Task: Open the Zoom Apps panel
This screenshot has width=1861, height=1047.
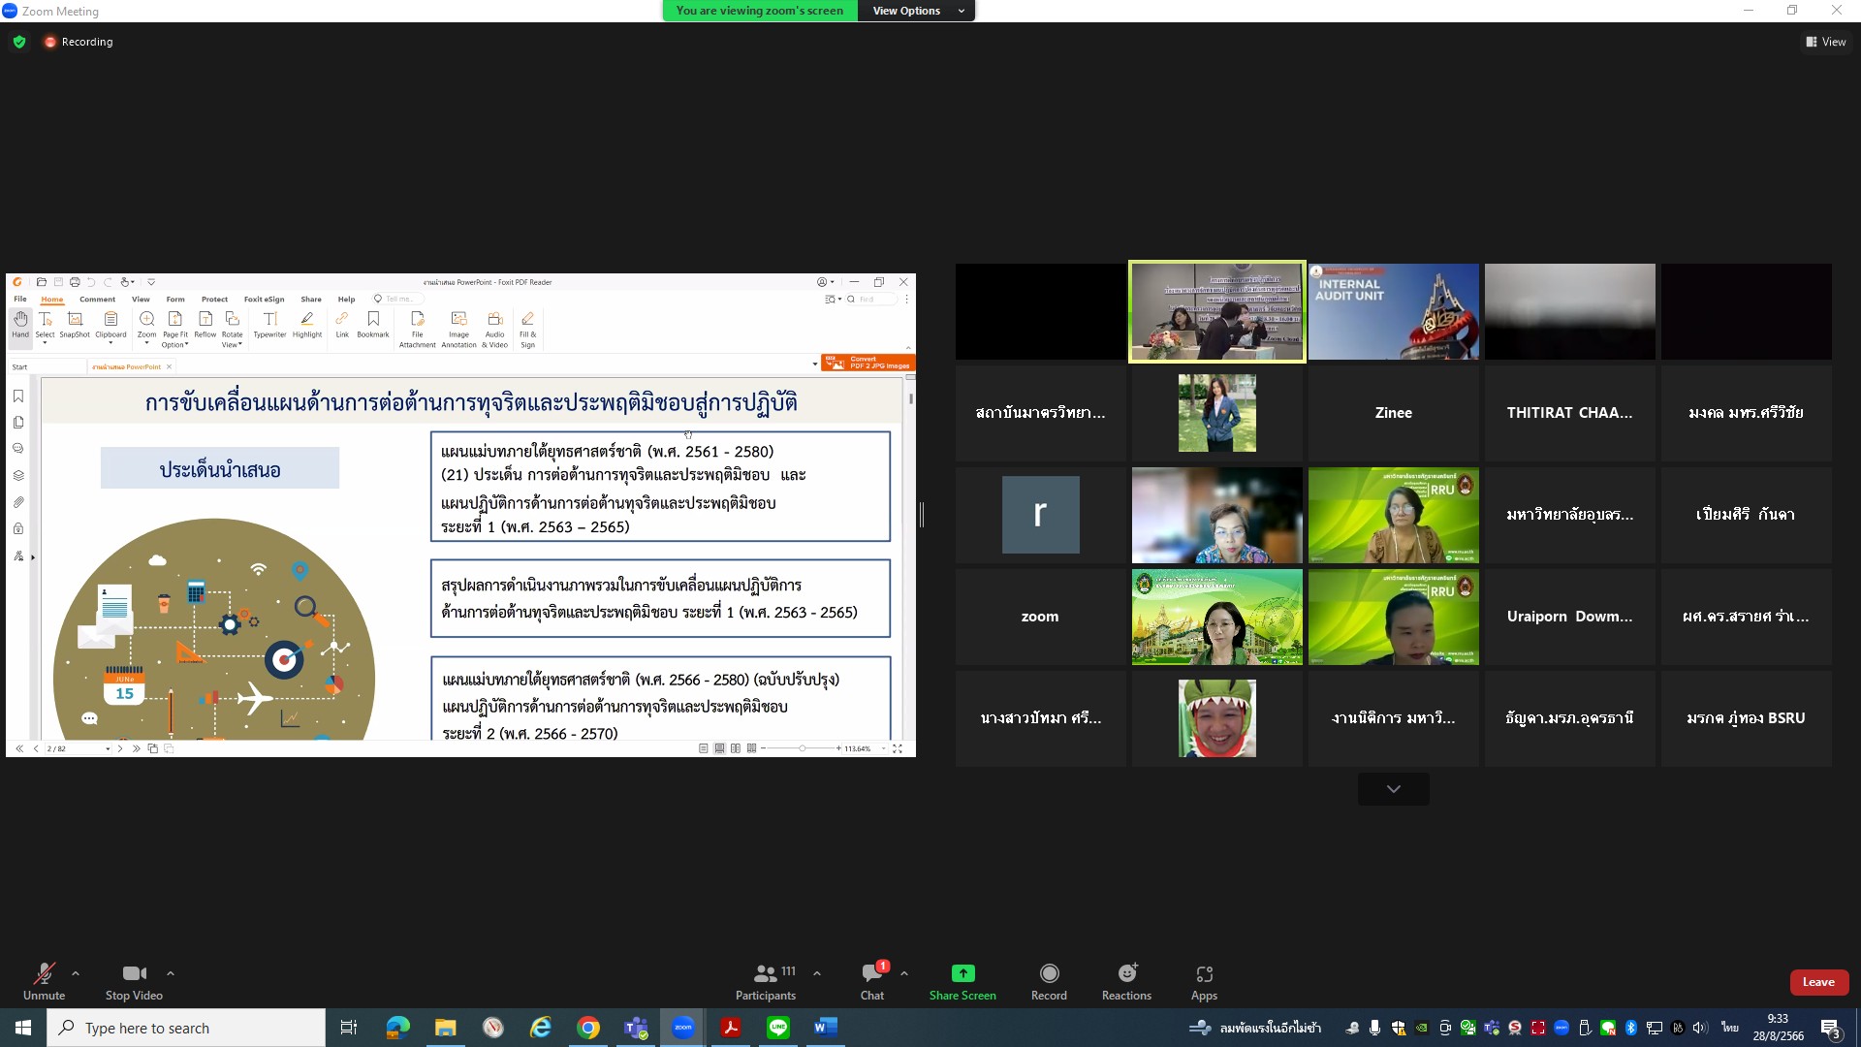Action: pyautogui.click(x=1204, y=981)
